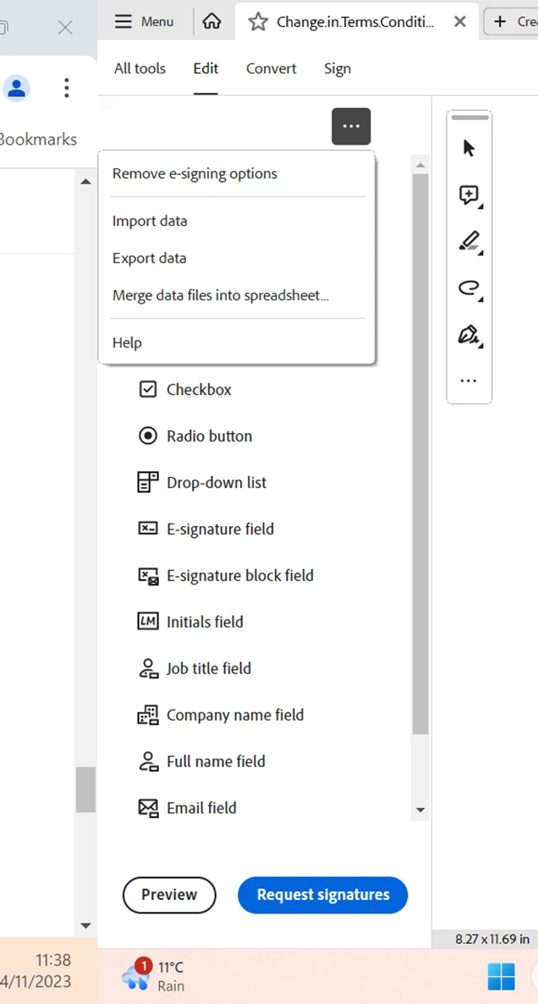This screenshot has height=1004, width=538.
Task: Select the arrow selection tool
Action: coord(469,148)
